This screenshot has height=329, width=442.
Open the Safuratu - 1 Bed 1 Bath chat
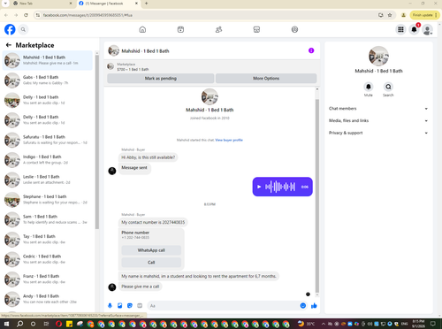pos(48,140)
